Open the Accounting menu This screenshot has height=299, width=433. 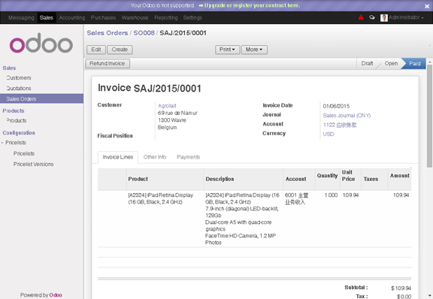coord(72,18)
